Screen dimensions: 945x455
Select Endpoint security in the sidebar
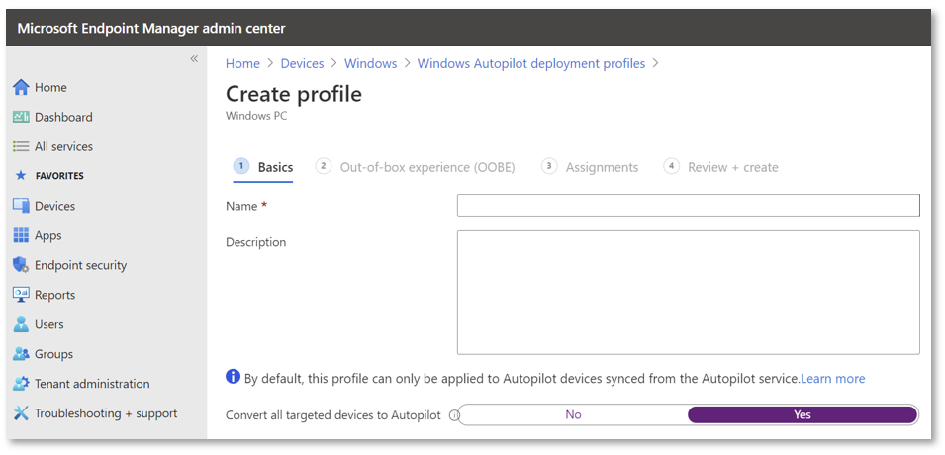(x=80, y=265)
